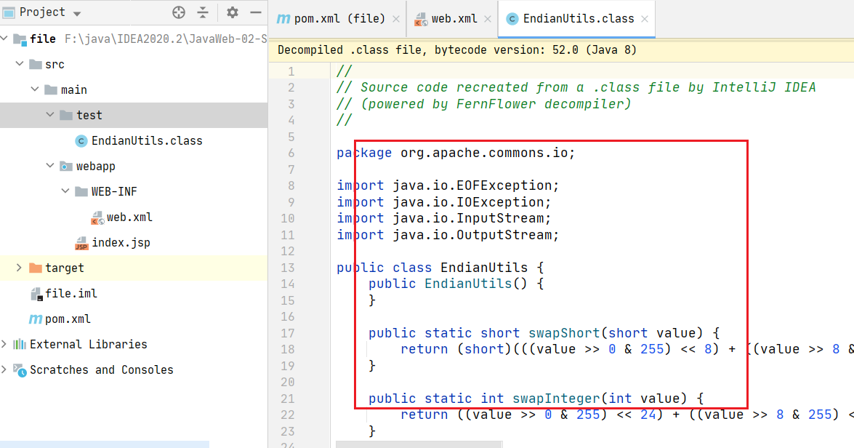Open Project panel settings gear
854x448 pixels.
coord(233,12)
